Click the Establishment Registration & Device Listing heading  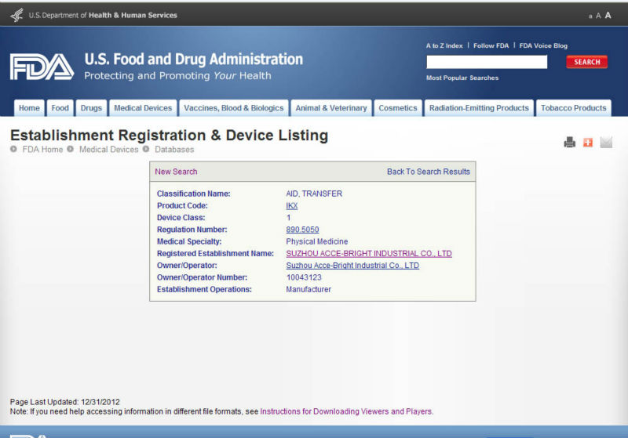point(169,135)
